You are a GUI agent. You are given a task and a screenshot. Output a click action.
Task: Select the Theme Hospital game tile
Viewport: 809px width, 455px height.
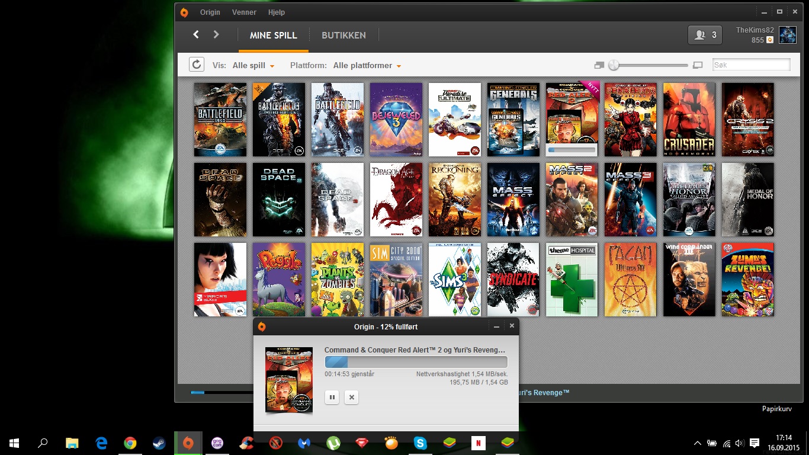(572, 280)
